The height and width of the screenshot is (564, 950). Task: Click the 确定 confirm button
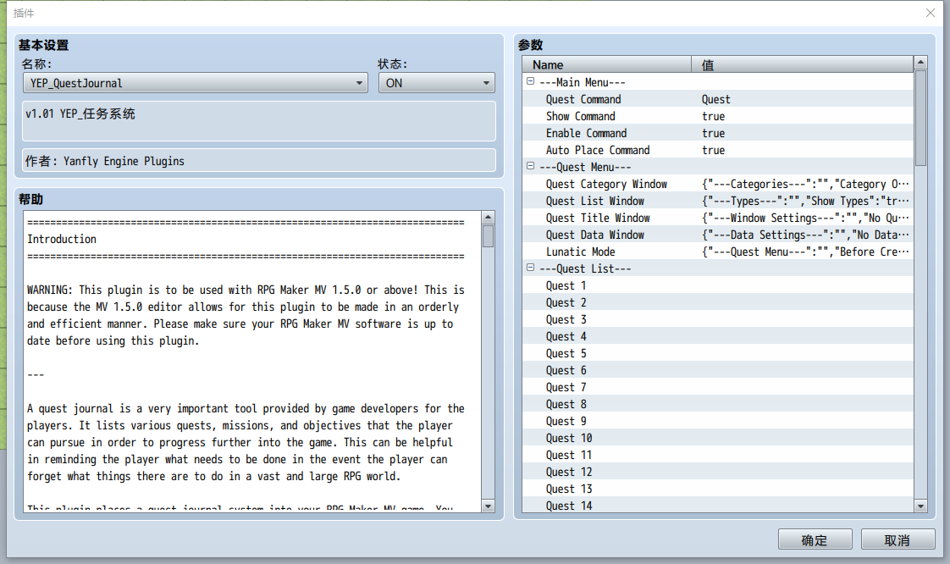pos(815,539)
